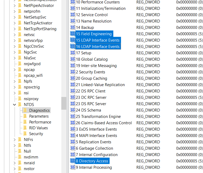Click the 23 DC RPC Server value icon
Image resolution: width=203 pixels, height=173 pixels.
pyautogui.click(x=72, y=97)
